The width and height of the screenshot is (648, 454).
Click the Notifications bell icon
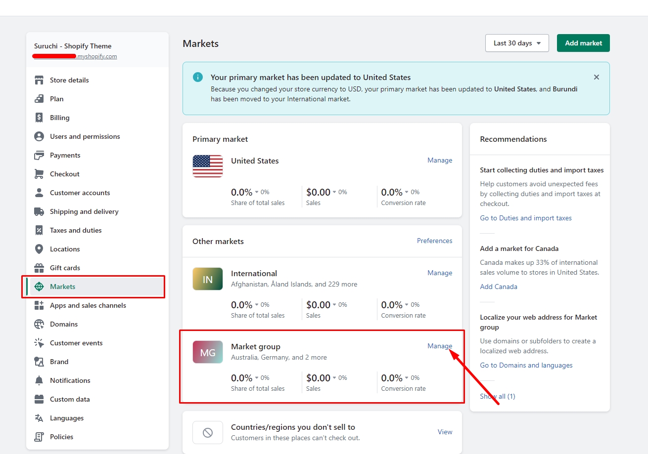click(39, 380)
